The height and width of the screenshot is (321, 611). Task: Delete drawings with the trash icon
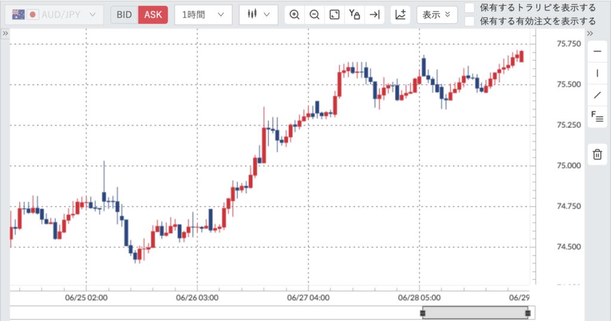[597, 154]
